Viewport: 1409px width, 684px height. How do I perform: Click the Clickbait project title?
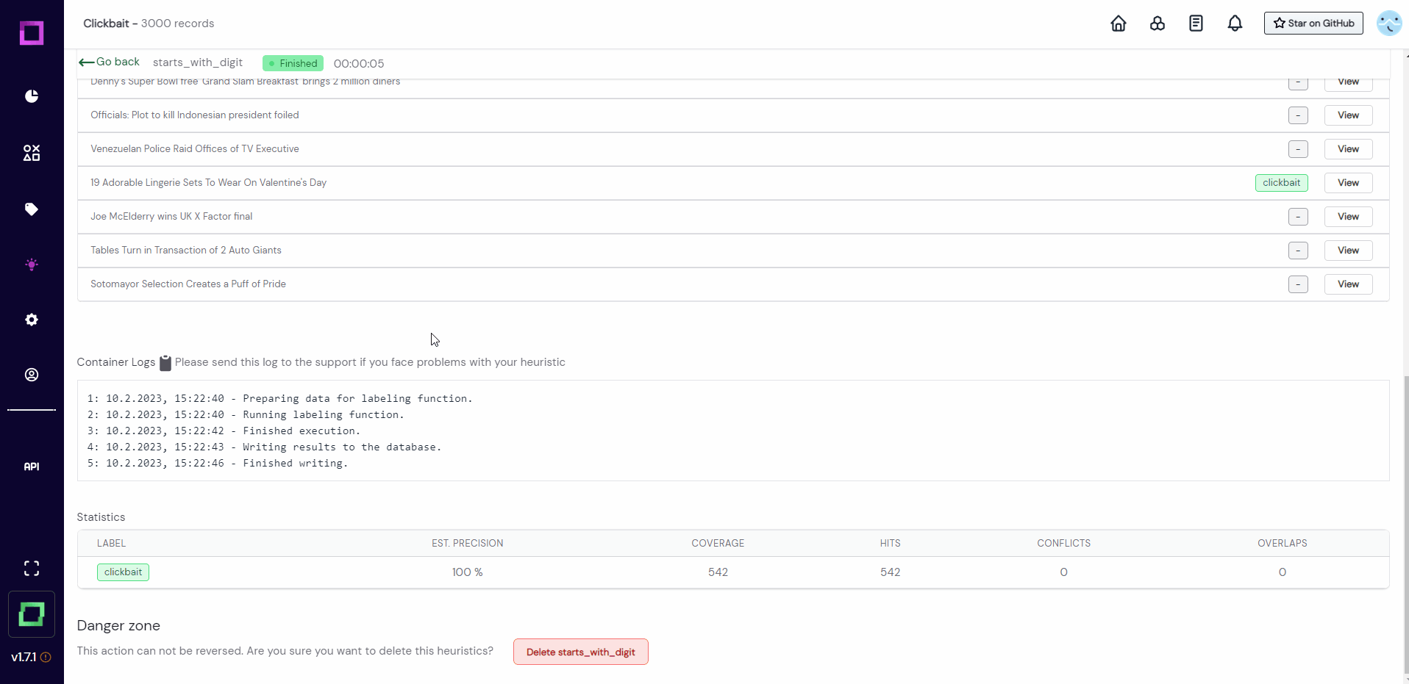pyautogui.click(x=106, y=24)
